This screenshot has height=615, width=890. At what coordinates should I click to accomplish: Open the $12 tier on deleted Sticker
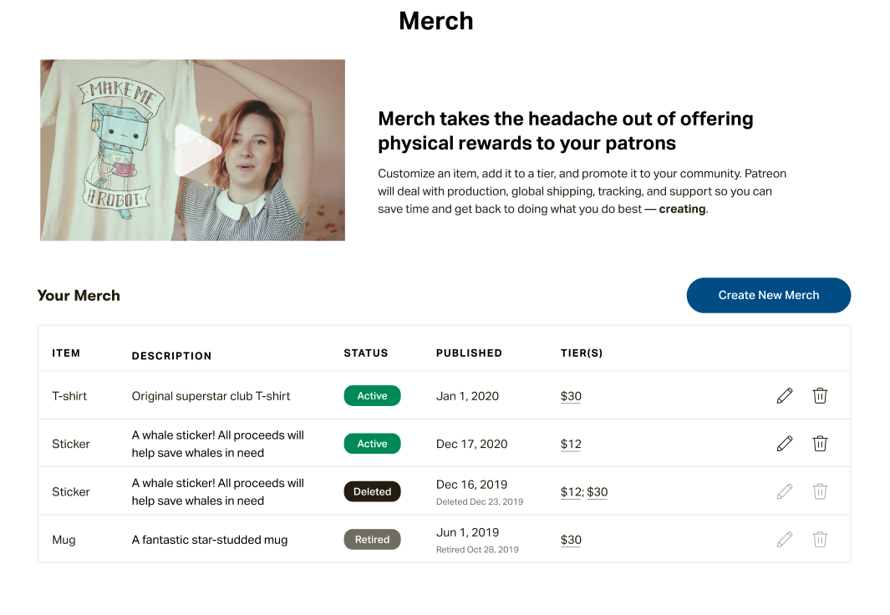pyautogui.click(x=571, y=492)
